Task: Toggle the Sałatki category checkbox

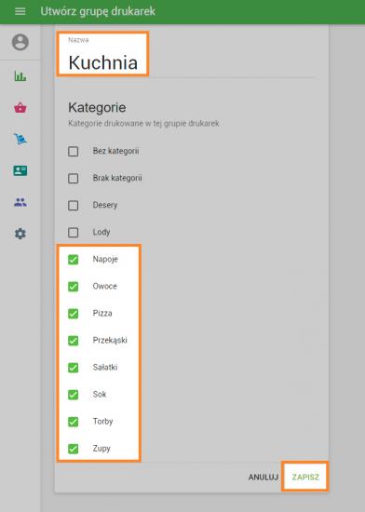Action: (x=74, y=368)
